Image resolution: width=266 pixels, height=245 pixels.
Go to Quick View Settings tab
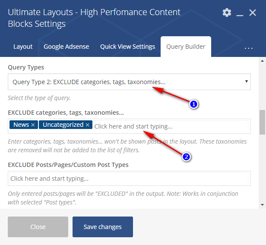(127, 47)
